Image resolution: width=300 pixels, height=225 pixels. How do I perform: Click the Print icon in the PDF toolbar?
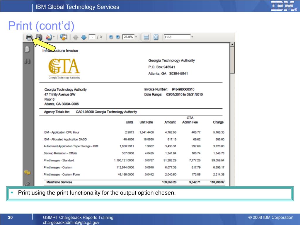click(x=29, y=37)
